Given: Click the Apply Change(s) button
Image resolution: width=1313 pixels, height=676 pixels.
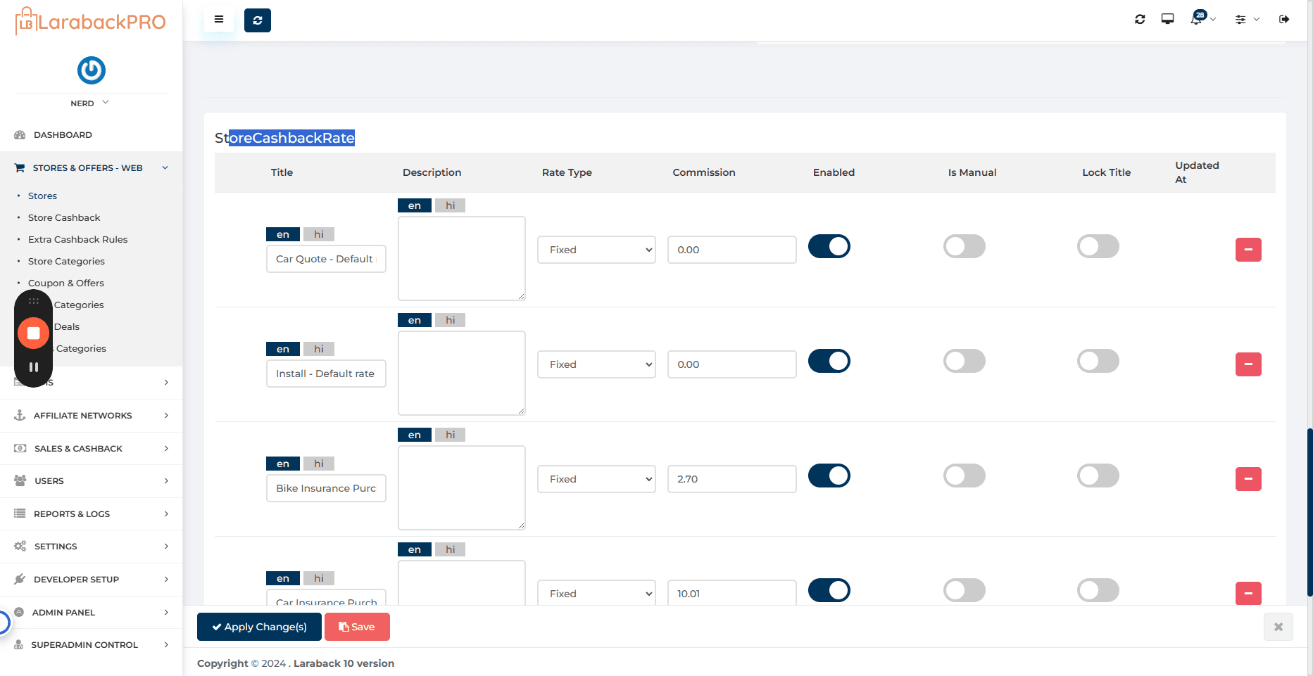Looking at the screenshot, I should [259, 627].
